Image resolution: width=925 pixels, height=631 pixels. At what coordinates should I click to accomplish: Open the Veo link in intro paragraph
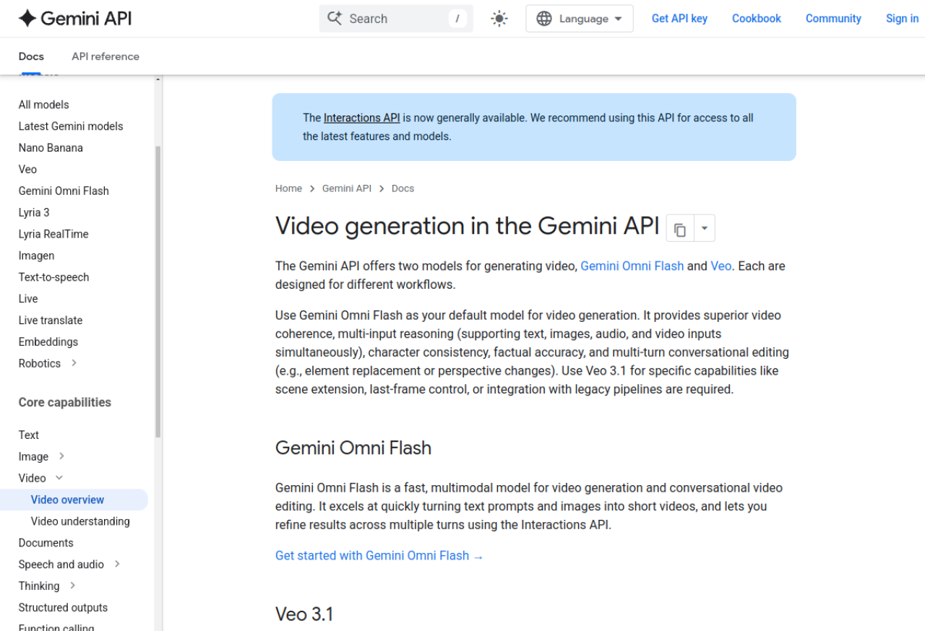tap(721, 266)
